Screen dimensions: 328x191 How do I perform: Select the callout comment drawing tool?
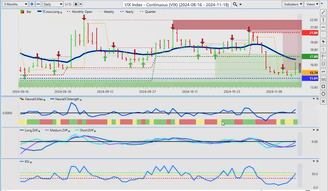click(323, 64)
